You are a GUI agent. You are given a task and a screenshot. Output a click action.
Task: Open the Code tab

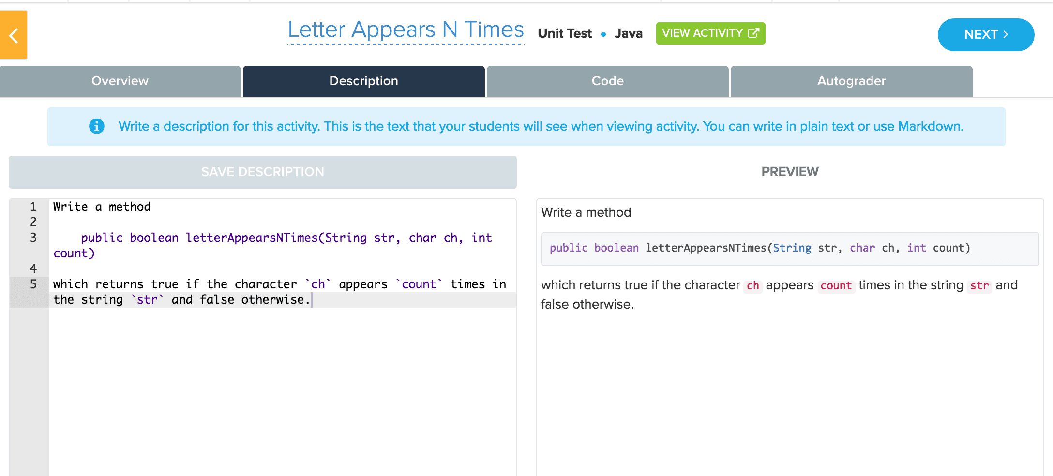click(607, 81)
